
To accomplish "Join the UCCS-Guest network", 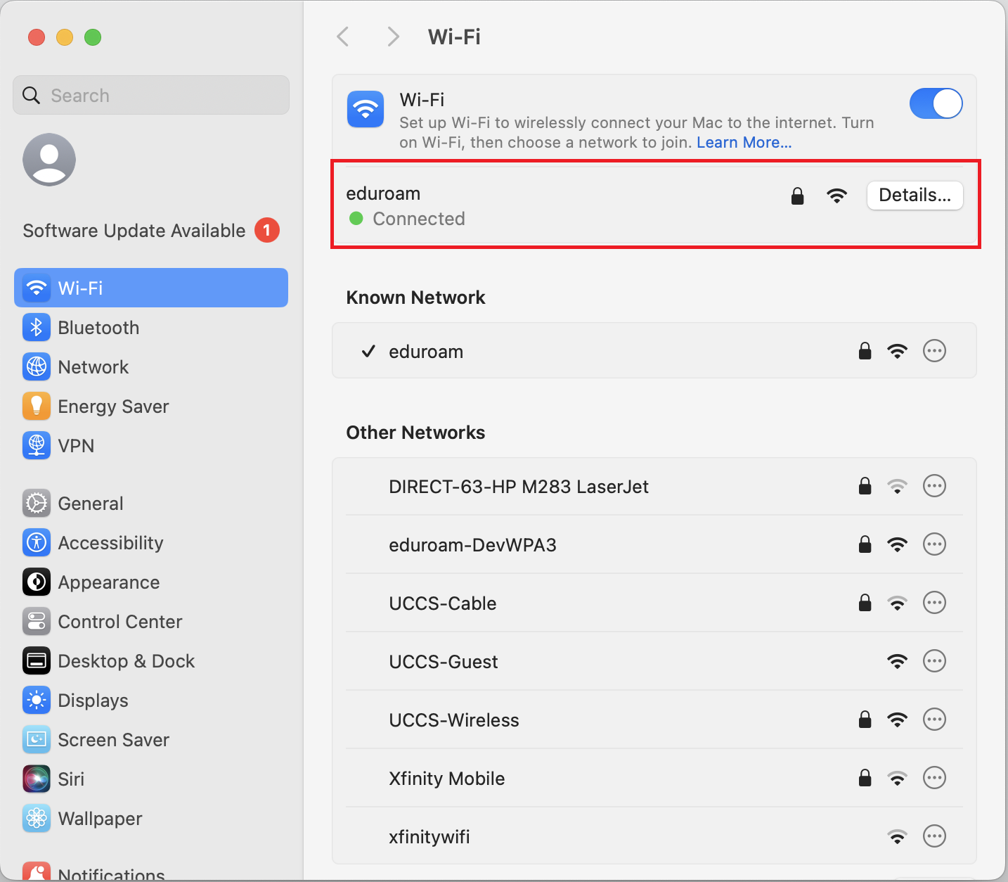I will 654,661.
